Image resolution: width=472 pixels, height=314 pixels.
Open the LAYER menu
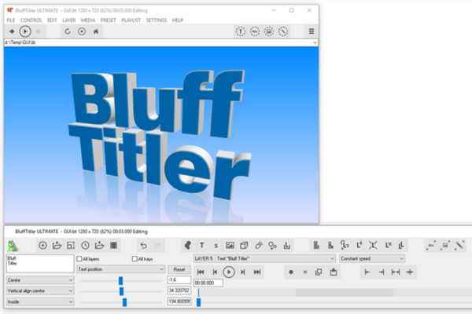pyautogui.click(x=69, y=20)
